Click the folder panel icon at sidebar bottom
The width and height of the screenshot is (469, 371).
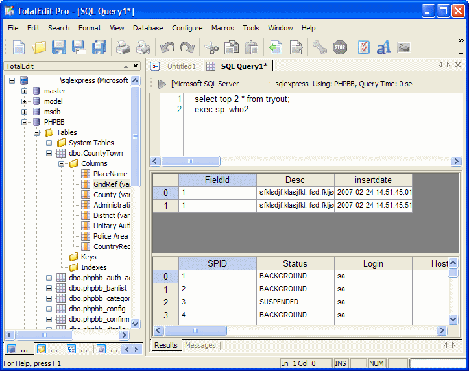click(x=42, y=349)
